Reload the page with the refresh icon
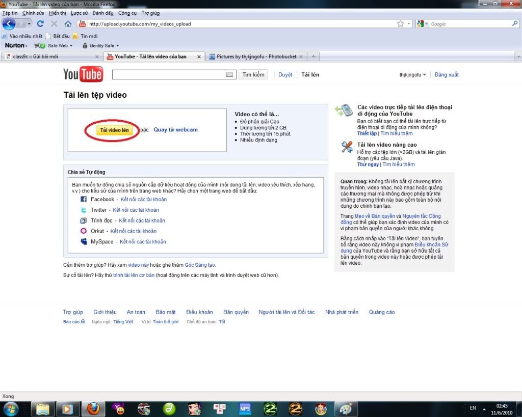 (40, 23)
